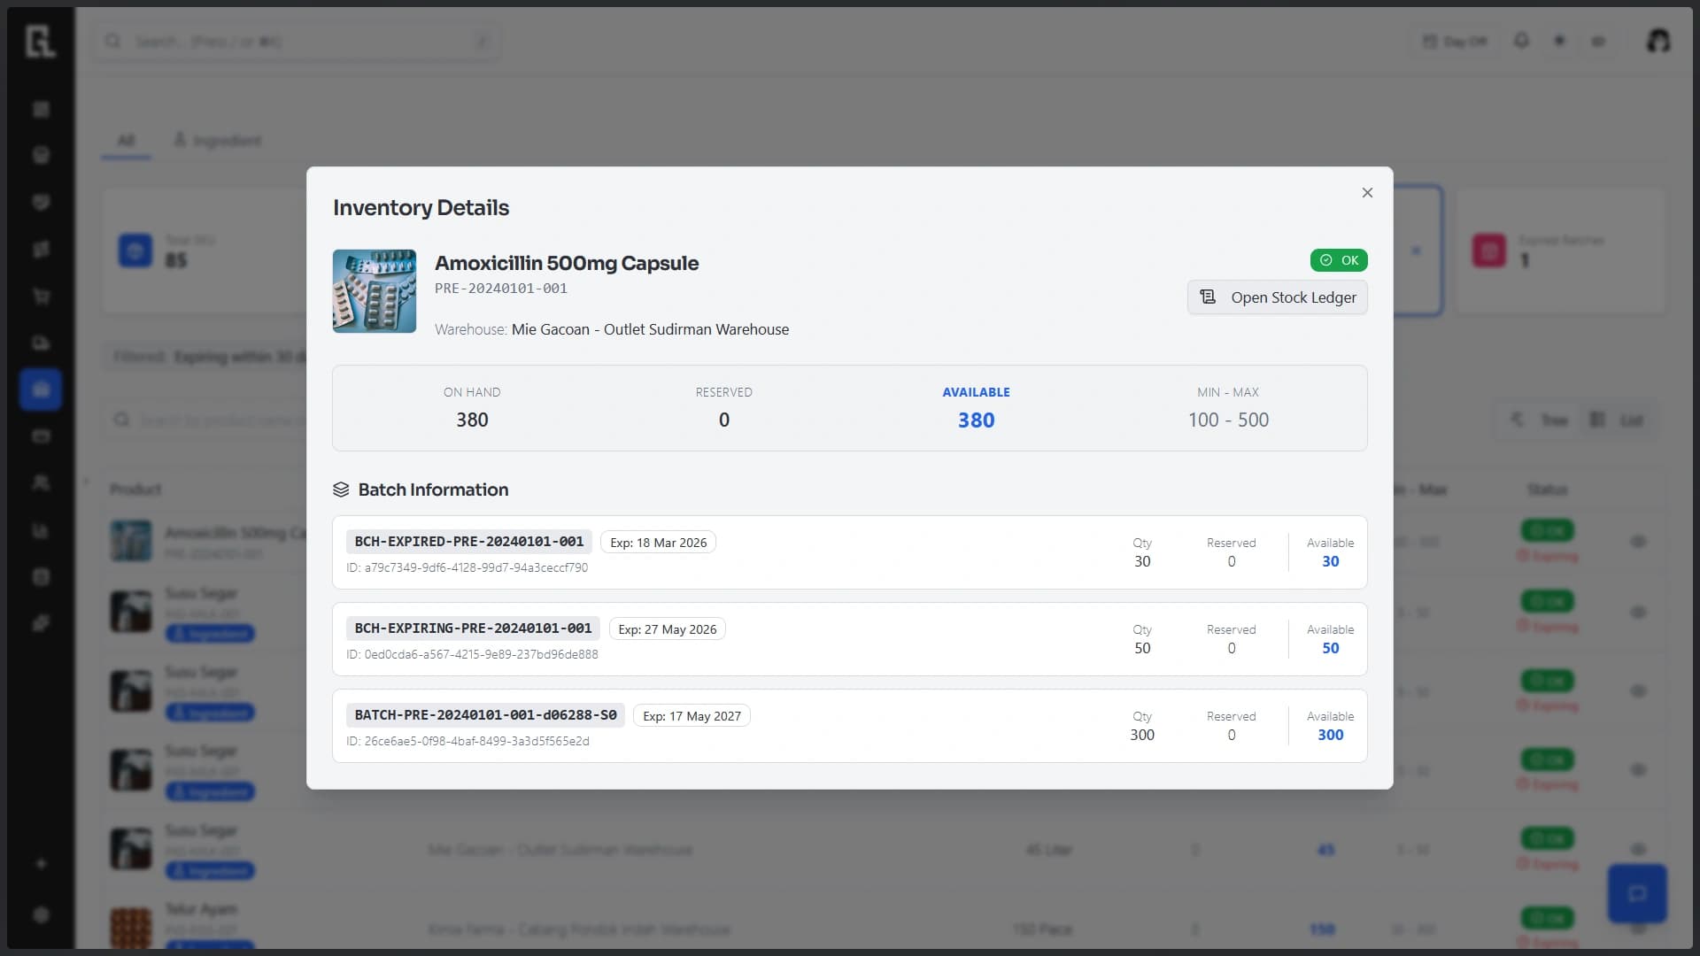Open the chart reports icon in the sidebar
This screenshot has height=956, width=1700.
point(41,530)
